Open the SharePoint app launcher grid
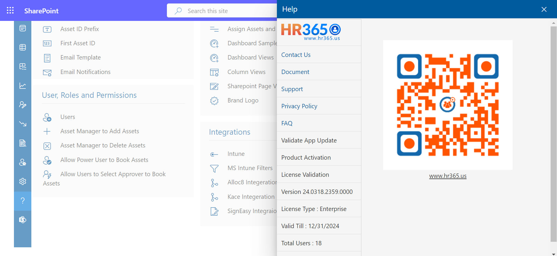Screen dimensions: 557x256 click(x=10, y=10)
